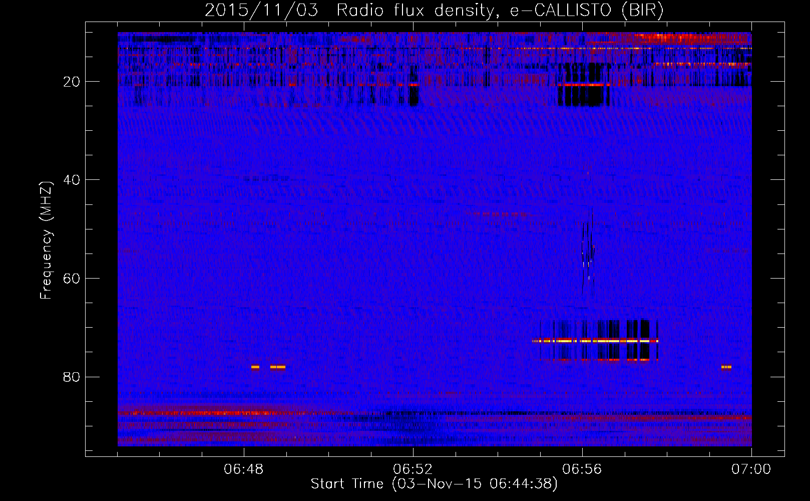
Task: Click the 06:52 time tick label
Action: click(413, 469)
